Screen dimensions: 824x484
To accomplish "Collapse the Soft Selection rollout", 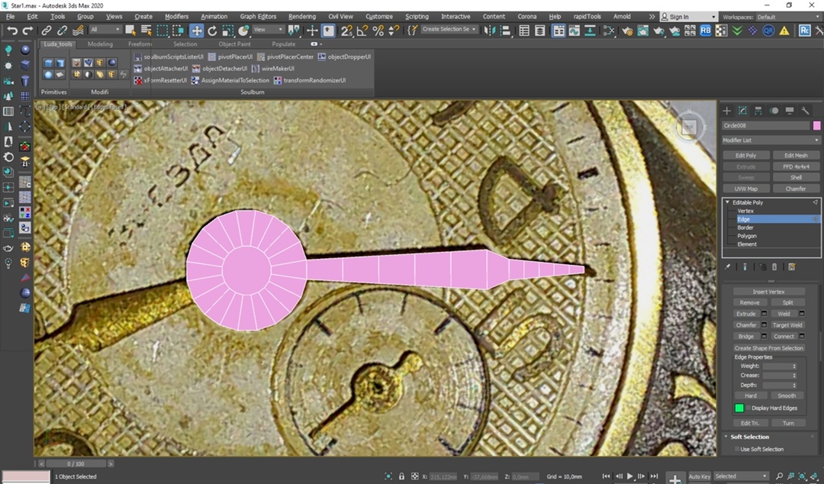I will (x=726, y=437).
